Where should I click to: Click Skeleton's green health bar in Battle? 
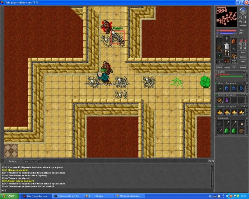[x=231, y=76]
